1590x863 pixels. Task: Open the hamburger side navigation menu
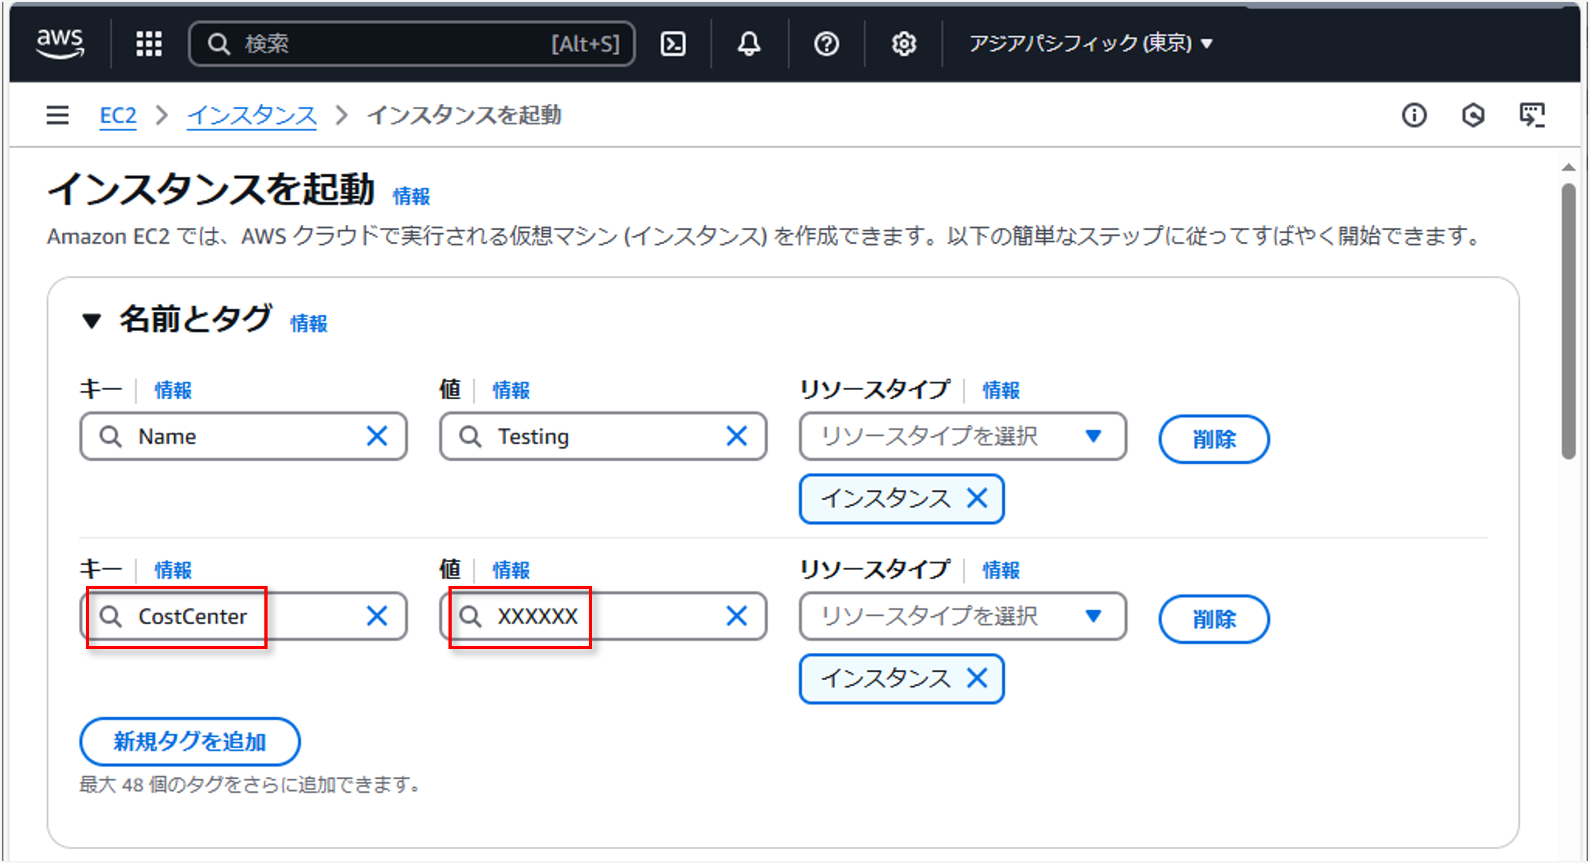coord(57,115)
